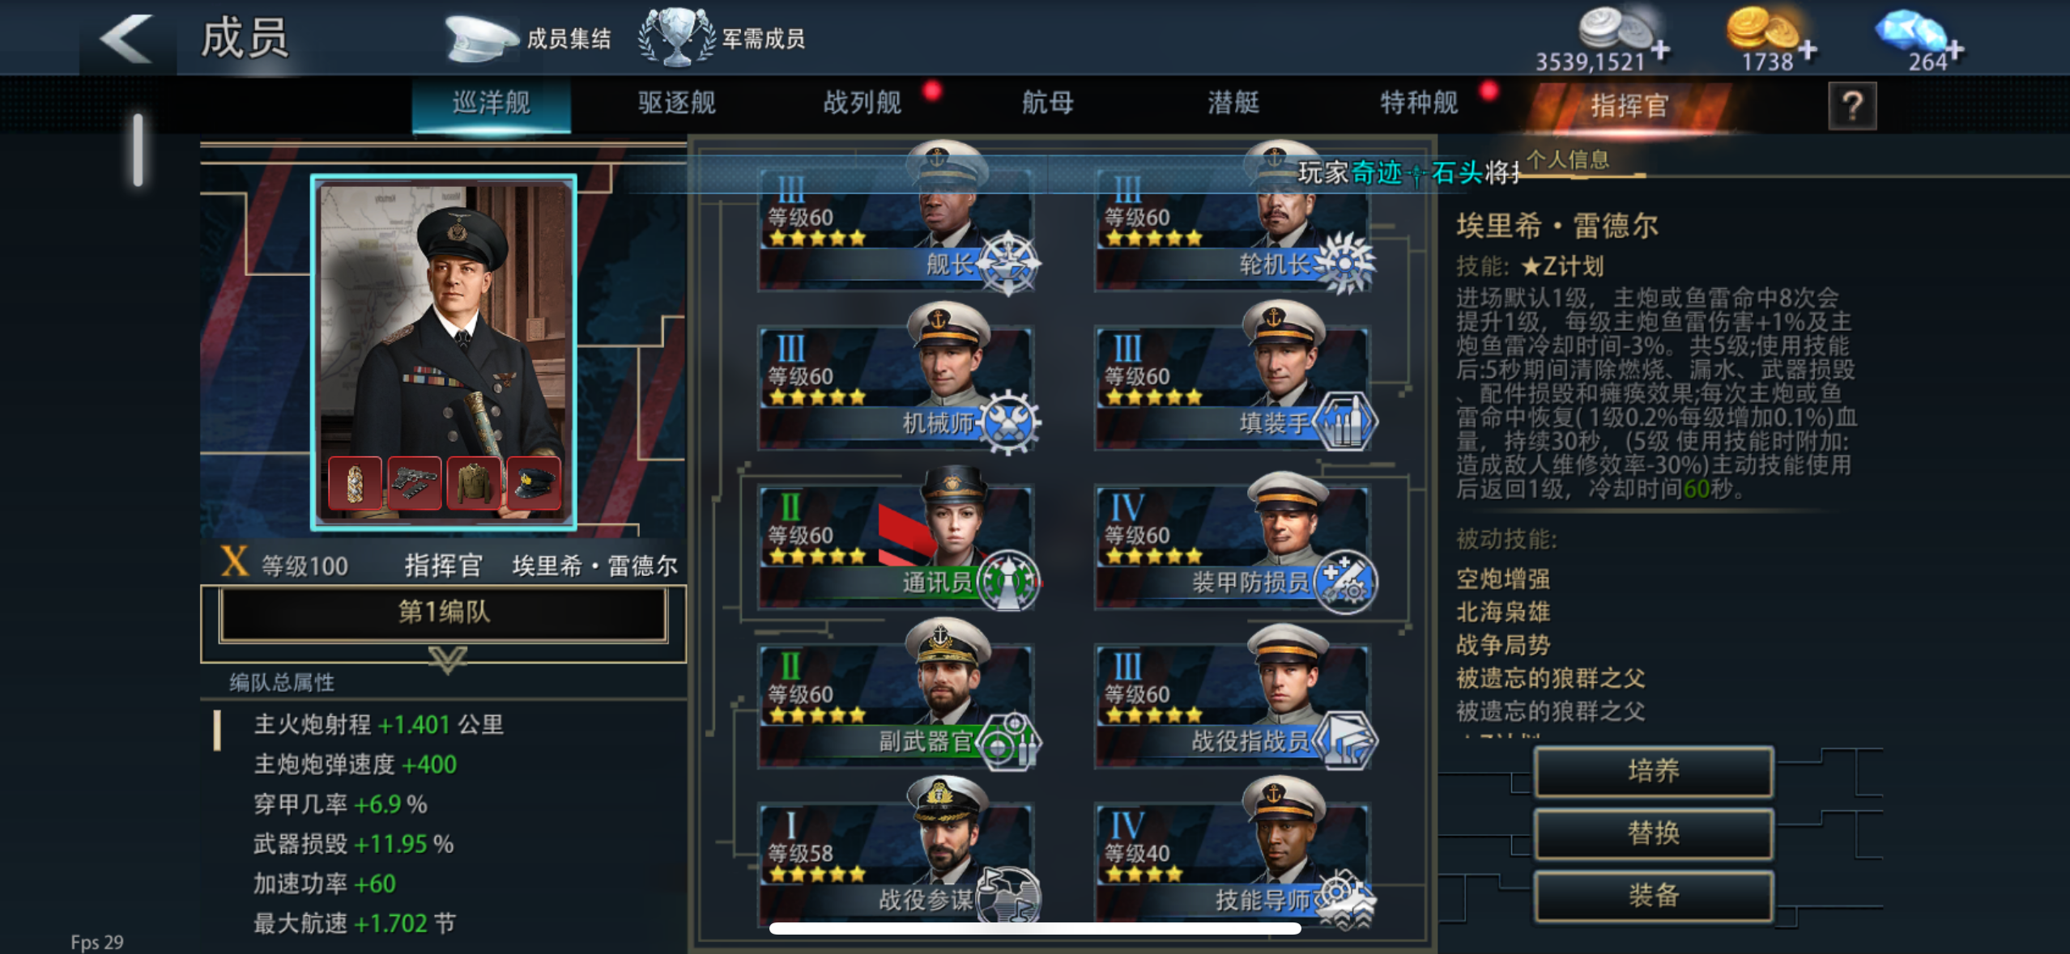This screenshot has width=2070, height=954.
Task: Open 军需成员 trophy icon
Action: [x=676, y=36]
